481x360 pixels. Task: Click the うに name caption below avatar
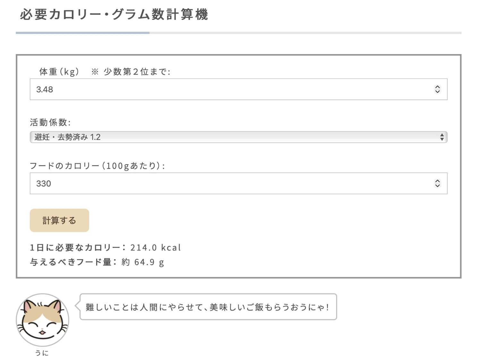click(42, 353)
